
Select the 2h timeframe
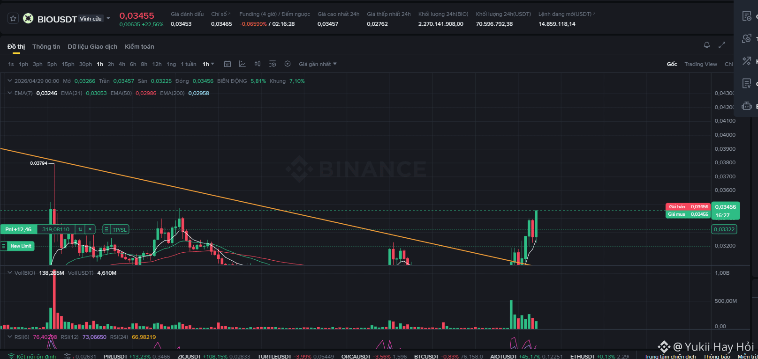click(x=111, y=64)
